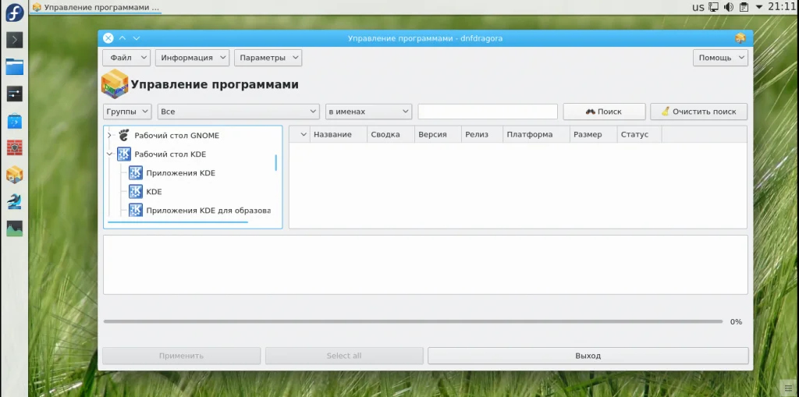Screen dimensions: 799x397
Task: Collapse the Рабочий стол KDE group
Action: [109, 154]
